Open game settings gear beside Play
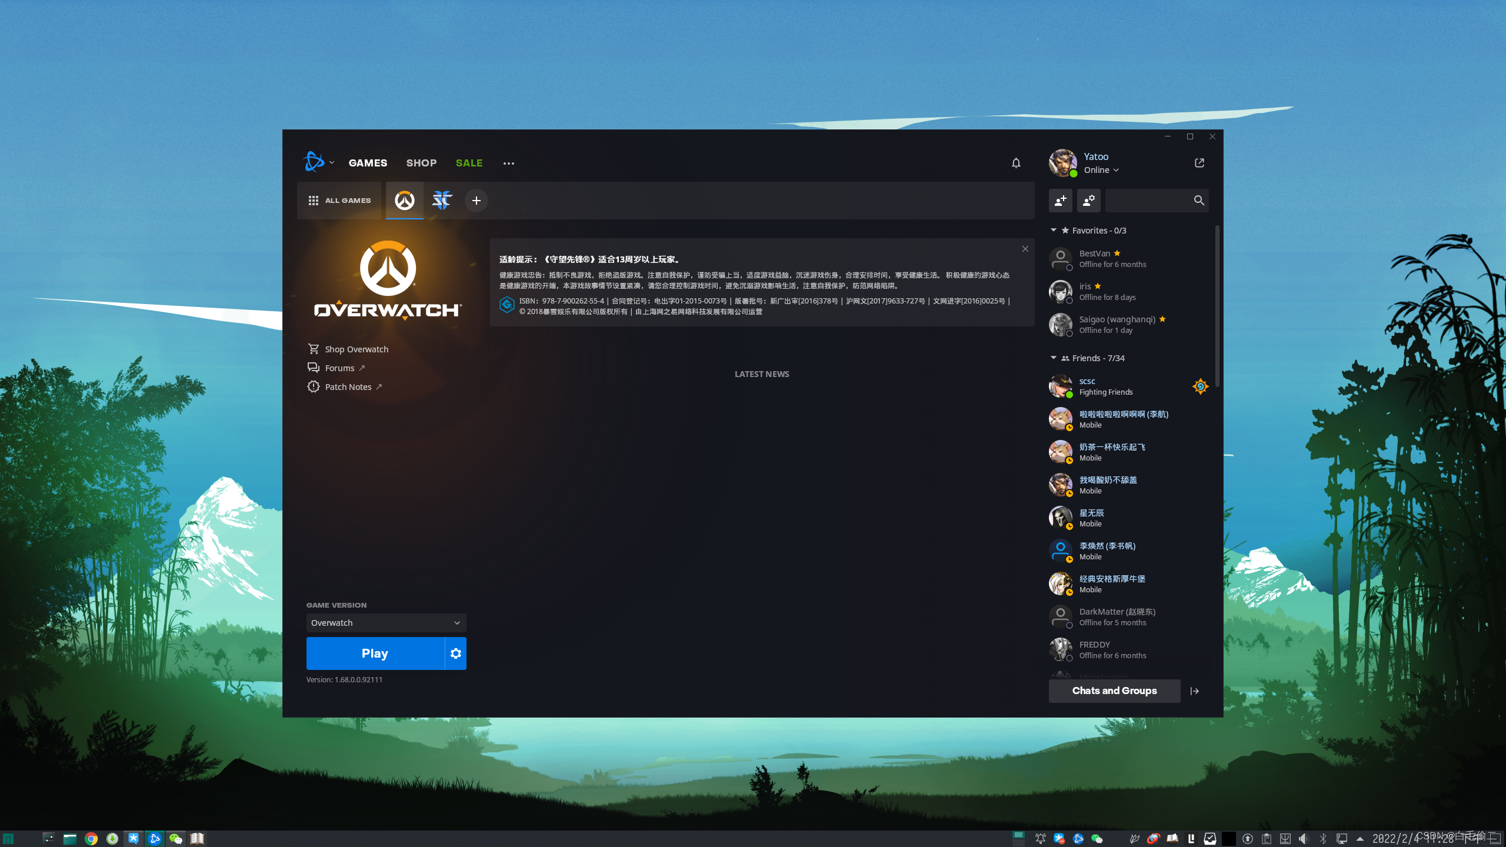Image resolution: width=1506 pixels, height=847 pixels. 455,653
